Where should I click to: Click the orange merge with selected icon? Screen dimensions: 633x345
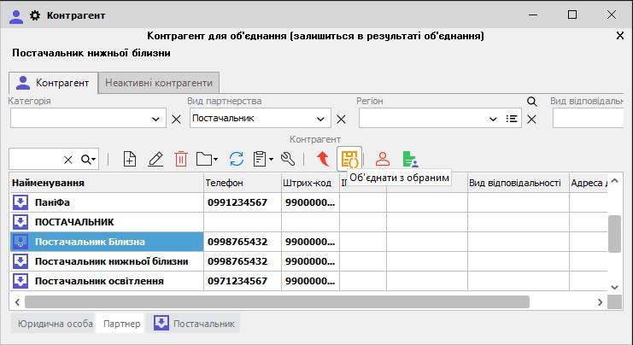point(349,159)
